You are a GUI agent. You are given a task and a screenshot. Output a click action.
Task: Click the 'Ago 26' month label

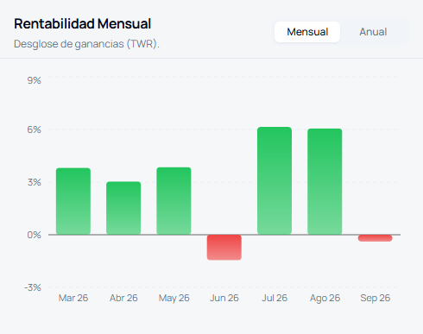(325, 298)
